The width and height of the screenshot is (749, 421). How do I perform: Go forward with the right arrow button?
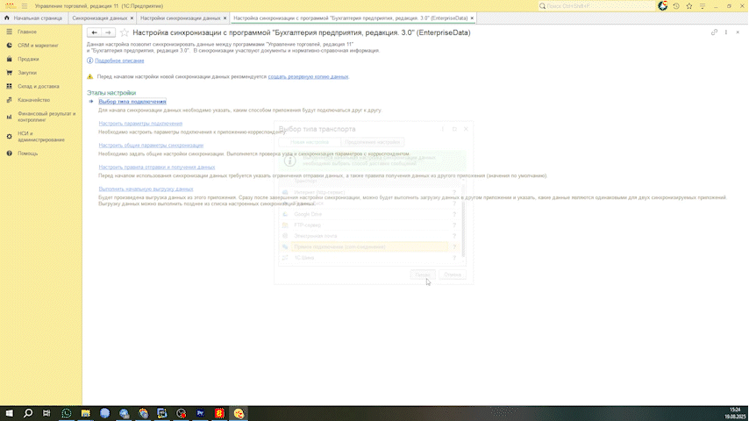(x=109, y=32)
